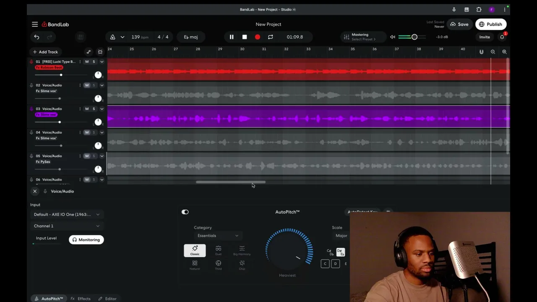This screenshot has height=302, width=537.
Task: Adjust track 01 volume slider
Action: pyautogui.click(x=61, y=75)
